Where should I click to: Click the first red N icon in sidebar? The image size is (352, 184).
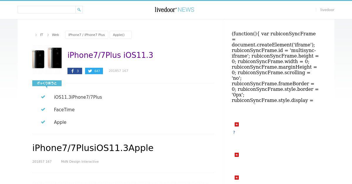237,124
